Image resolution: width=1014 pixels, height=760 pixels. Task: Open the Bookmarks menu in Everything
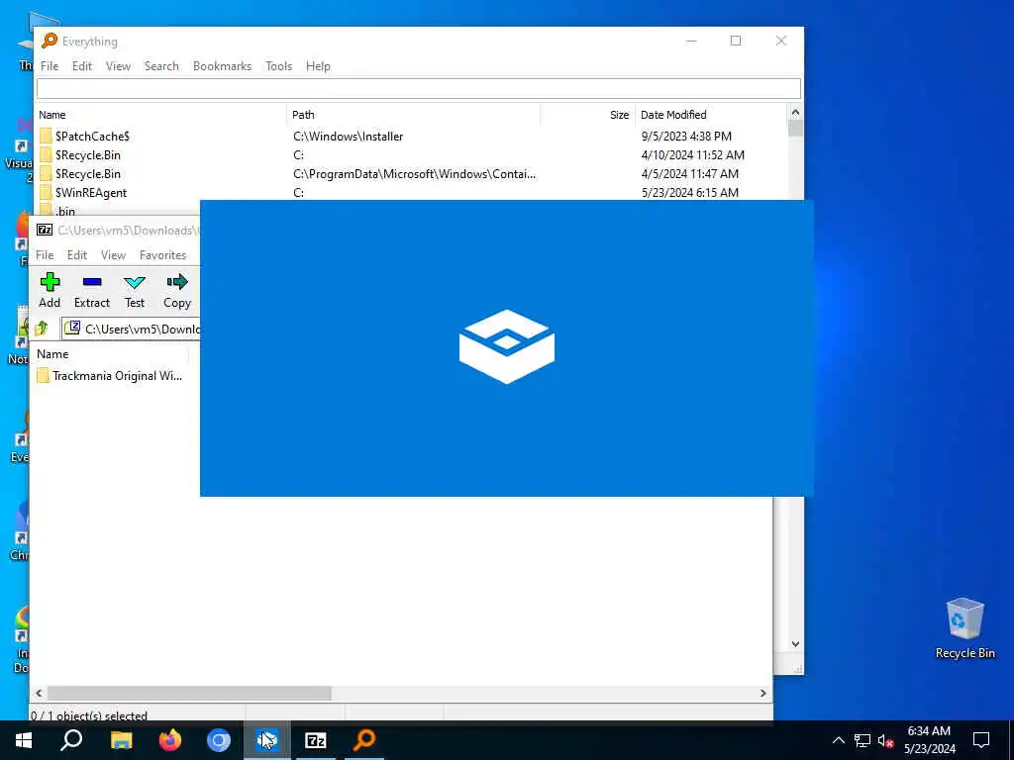click(222, 66)
